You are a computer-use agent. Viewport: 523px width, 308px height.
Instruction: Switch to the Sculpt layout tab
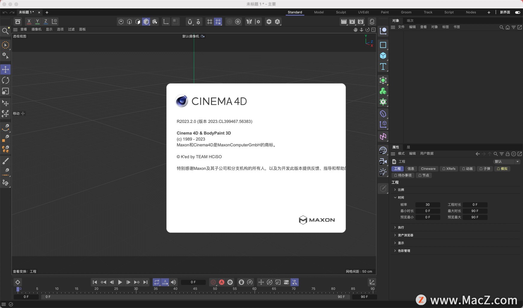coord(341,12)
